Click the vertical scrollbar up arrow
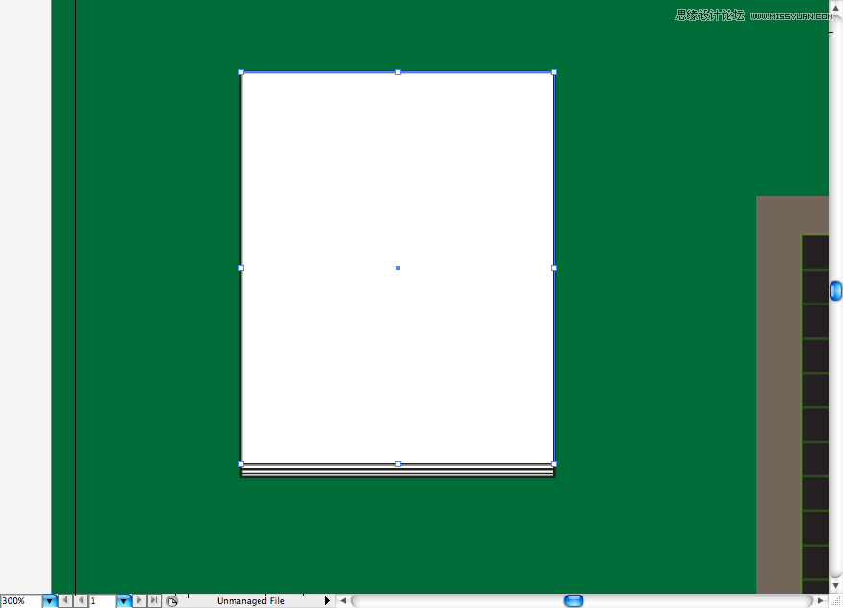 tap(836, 8)
